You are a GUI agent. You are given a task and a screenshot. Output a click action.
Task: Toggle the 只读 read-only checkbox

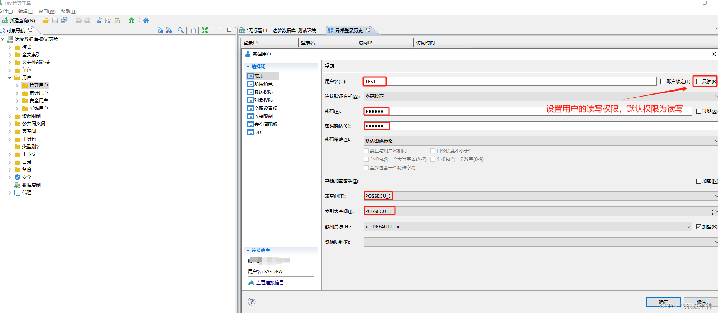coord(699,81)
